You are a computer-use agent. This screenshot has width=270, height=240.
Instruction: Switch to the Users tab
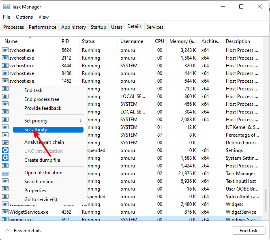coord(117,27)
